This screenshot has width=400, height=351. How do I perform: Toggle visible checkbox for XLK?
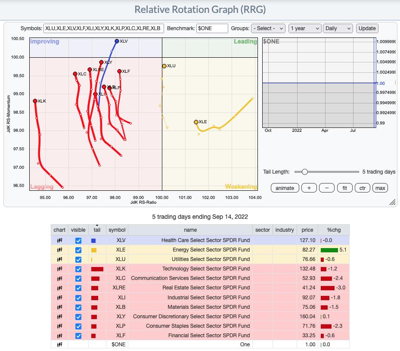coord(78,269)
